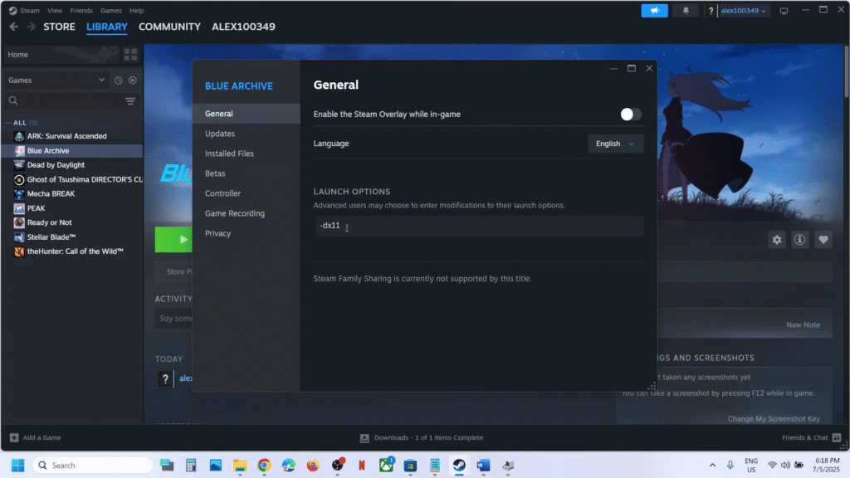
Task: Click the Big Picture mode icon
Action: tap(784, 11)
